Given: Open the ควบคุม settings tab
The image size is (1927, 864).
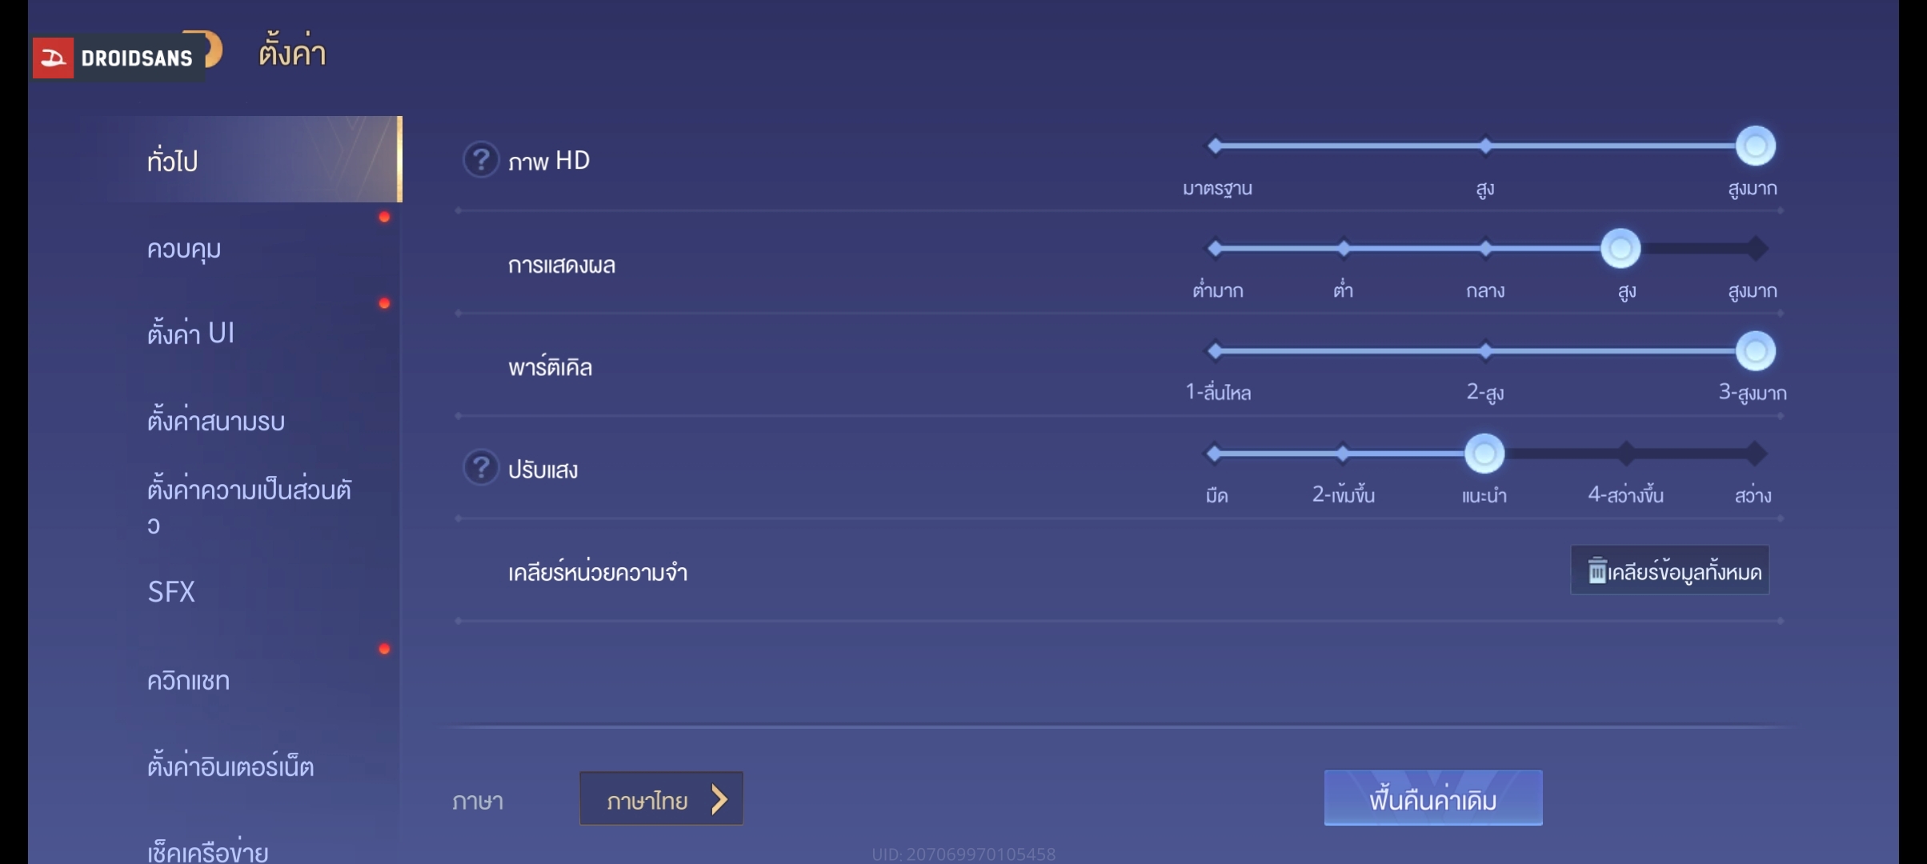Looking at the screenshot, I should 184,249.
